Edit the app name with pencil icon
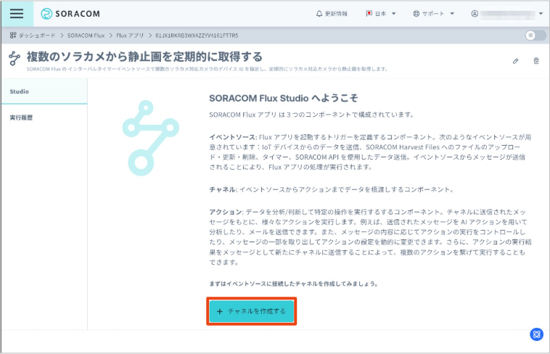Viewport: 550px width, 354px height. pos(515,61)
